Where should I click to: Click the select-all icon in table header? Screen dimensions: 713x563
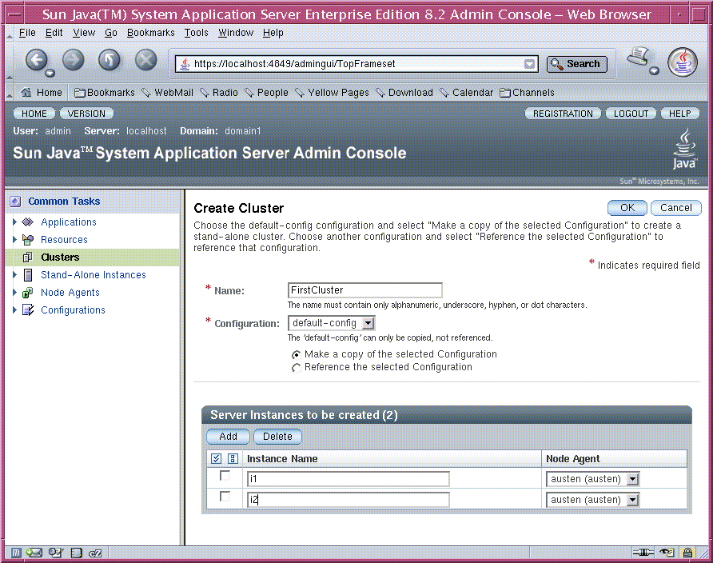coord(216,458)
